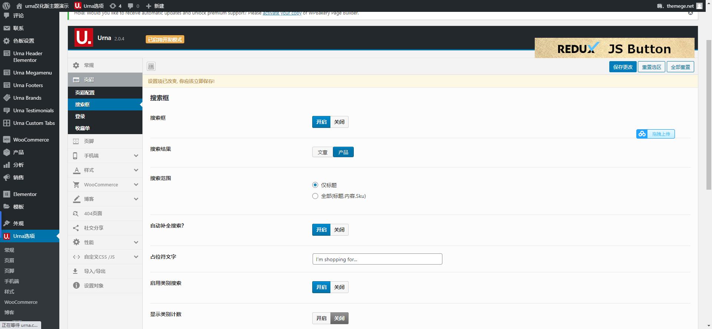Open the 社交分享 share icon section

[105, 228]
